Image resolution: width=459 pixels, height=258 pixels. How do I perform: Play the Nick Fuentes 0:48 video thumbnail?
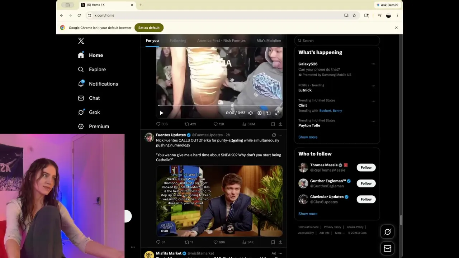tap(219, 201)
